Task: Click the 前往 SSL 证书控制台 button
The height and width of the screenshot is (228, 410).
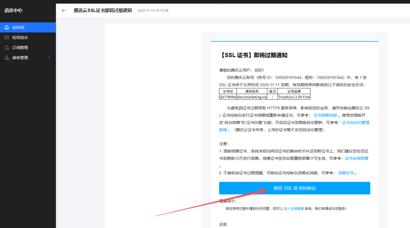Action: 295,188
